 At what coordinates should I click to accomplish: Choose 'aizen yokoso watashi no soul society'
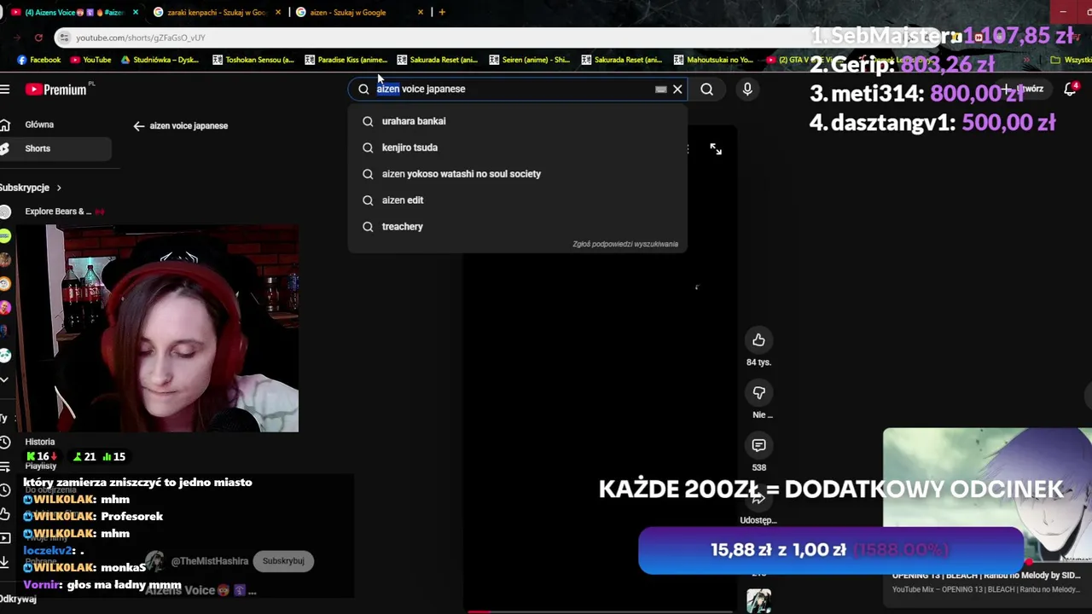517,174
